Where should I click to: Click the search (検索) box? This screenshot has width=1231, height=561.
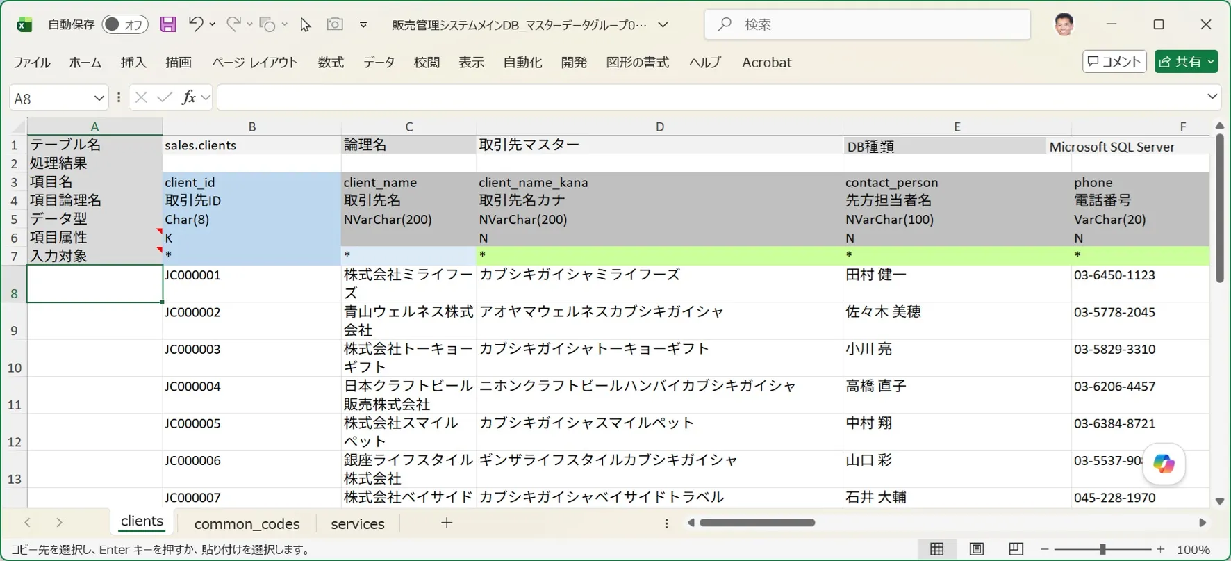pos(867,24)
